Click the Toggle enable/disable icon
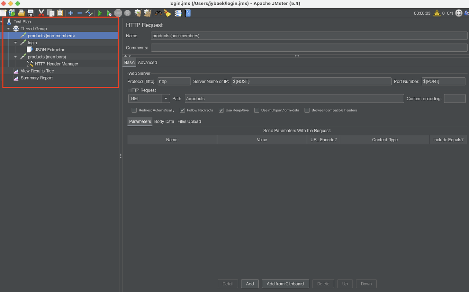Image resolution: width=469 pixels, height=292 pixels. [x=89, y=13]
